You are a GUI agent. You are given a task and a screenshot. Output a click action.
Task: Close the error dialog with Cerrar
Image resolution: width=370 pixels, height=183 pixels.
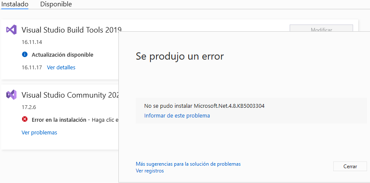pos(350,167)
